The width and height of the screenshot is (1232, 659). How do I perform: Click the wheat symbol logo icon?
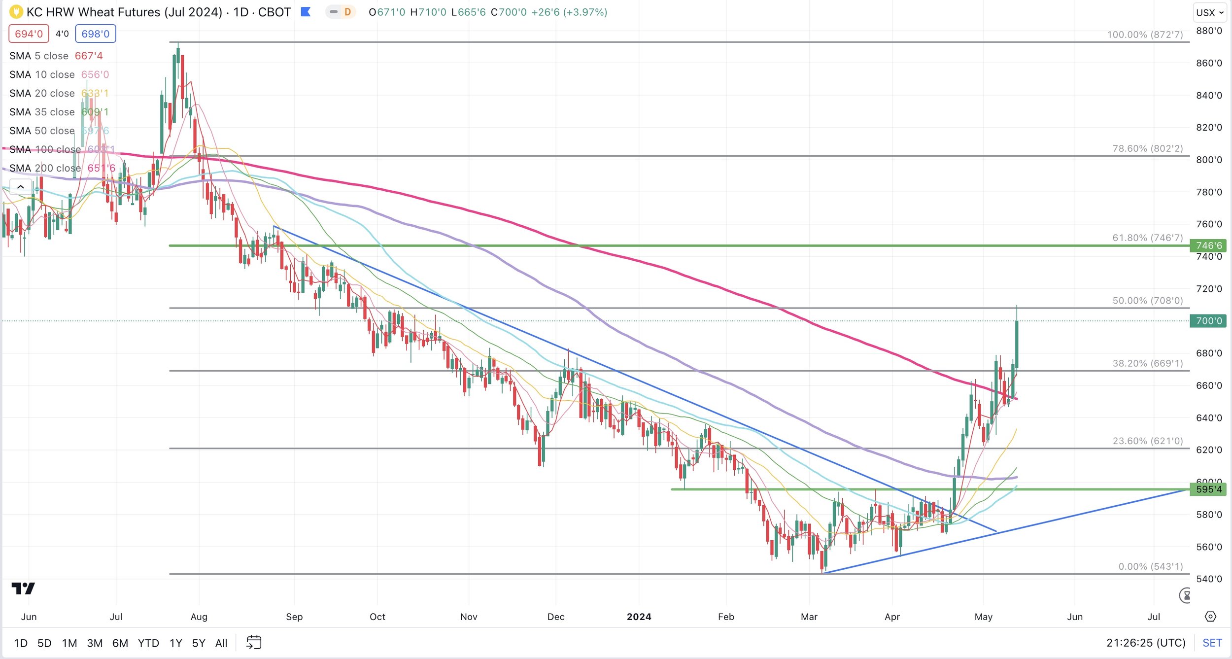(x=16, y=12)
